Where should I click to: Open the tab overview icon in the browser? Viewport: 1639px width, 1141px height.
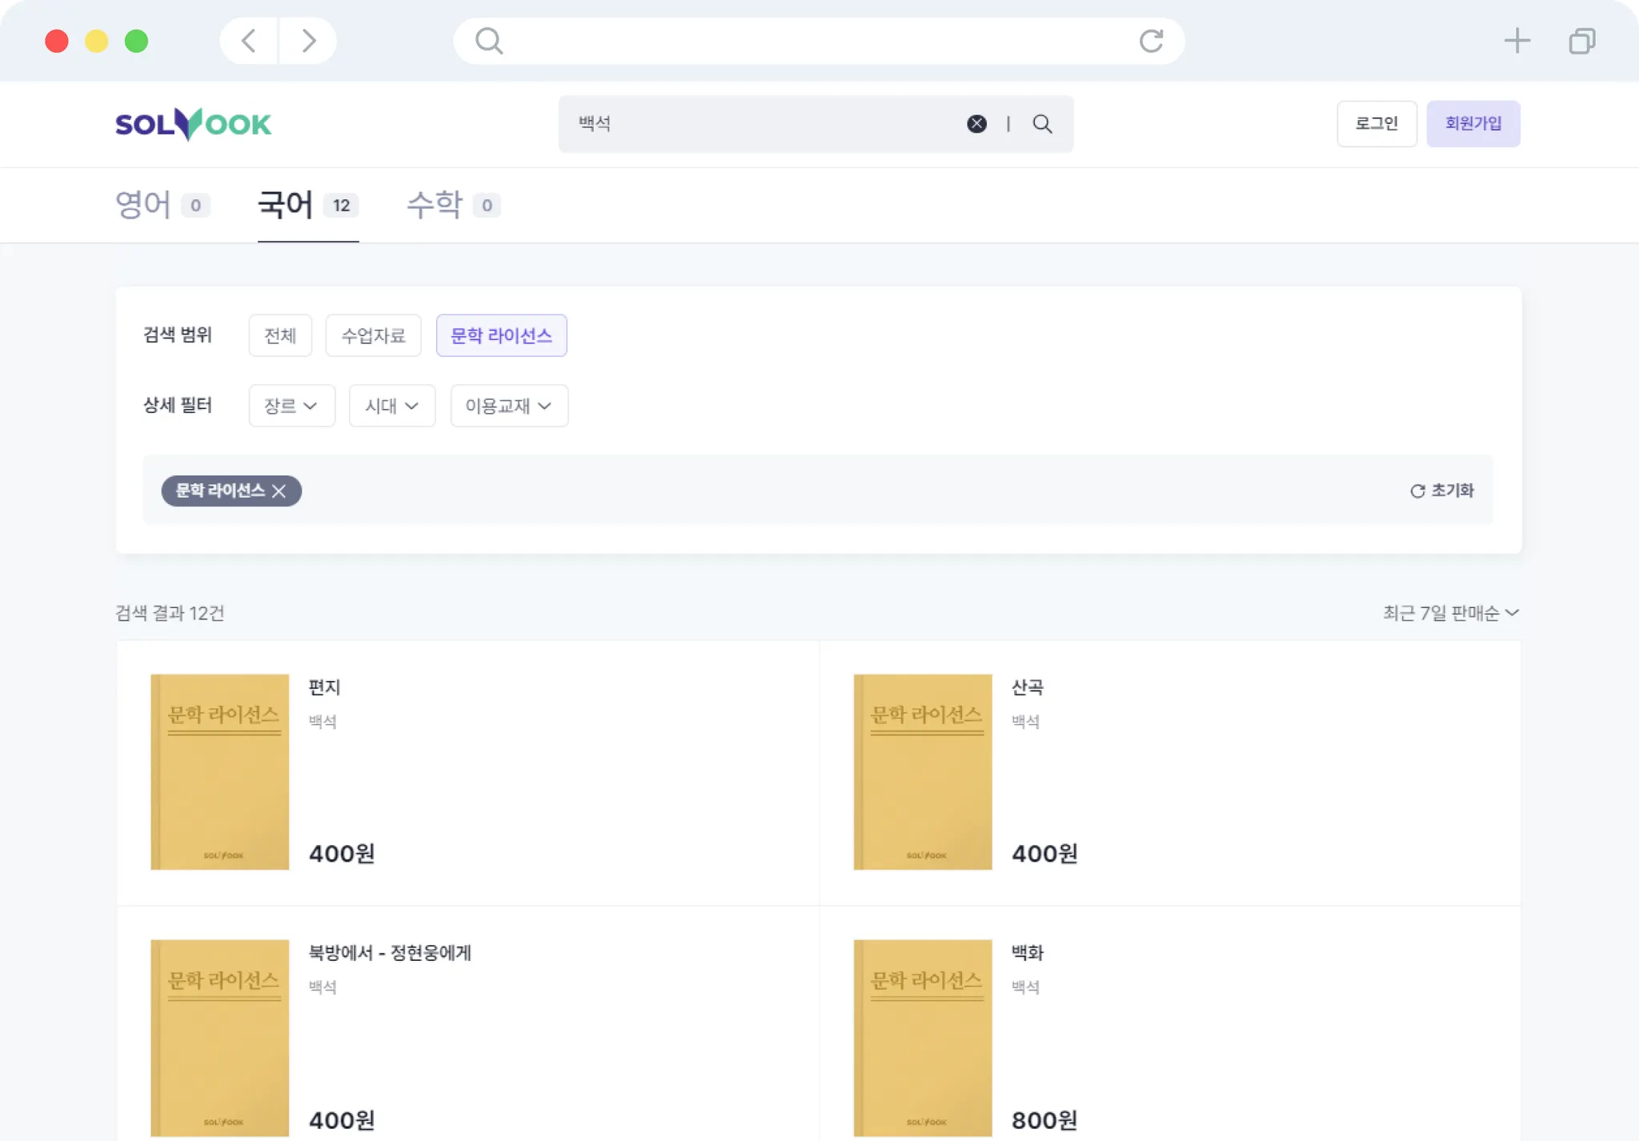pyautogui.click(x=1581, y=41)
